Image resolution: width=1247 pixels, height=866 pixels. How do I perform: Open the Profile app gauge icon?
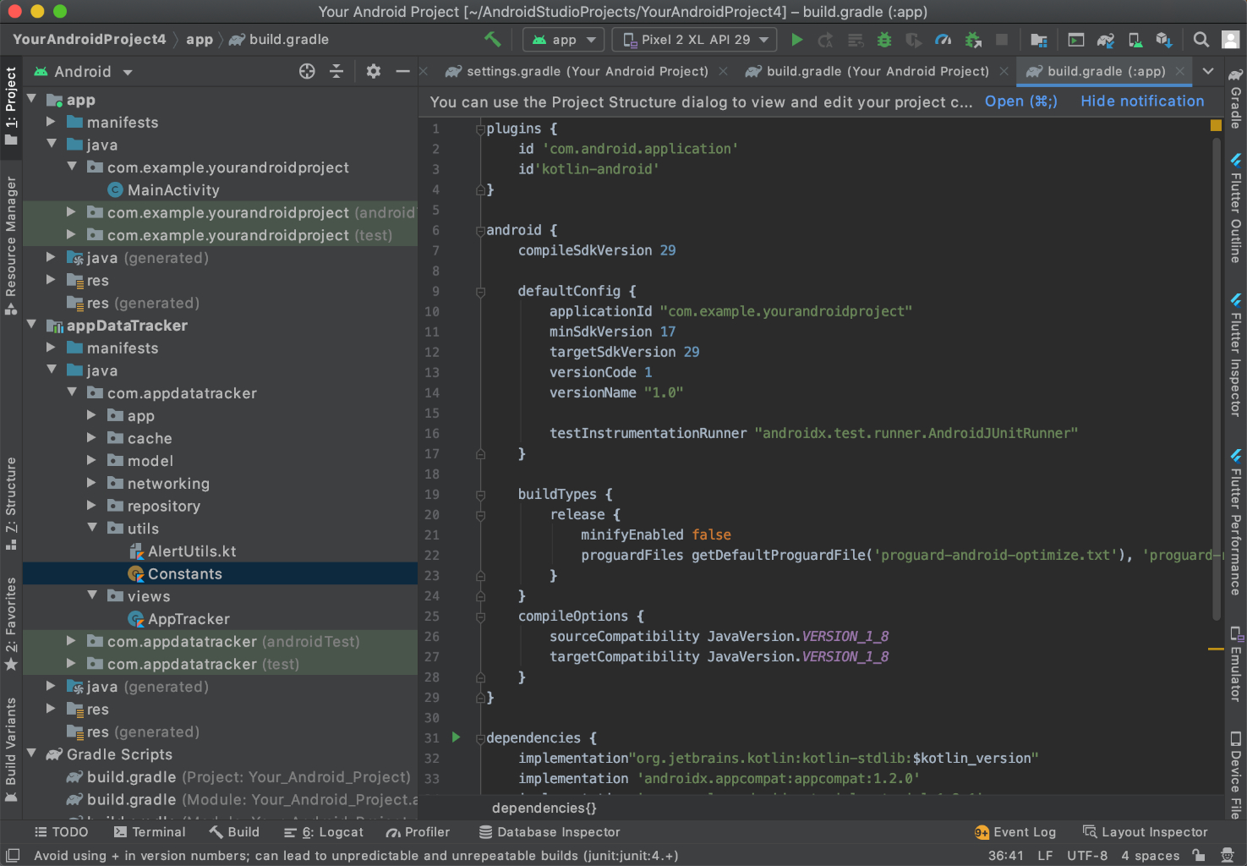coord(943,39)
